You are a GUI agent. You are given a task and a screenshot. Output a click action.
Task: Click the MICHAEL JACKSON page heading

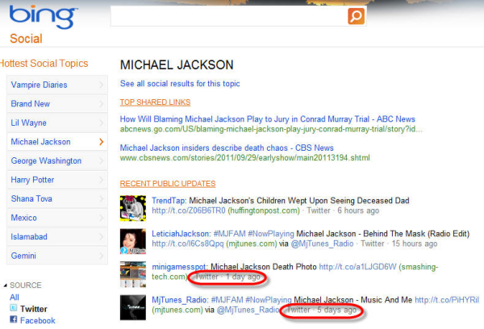coord(177,65)
